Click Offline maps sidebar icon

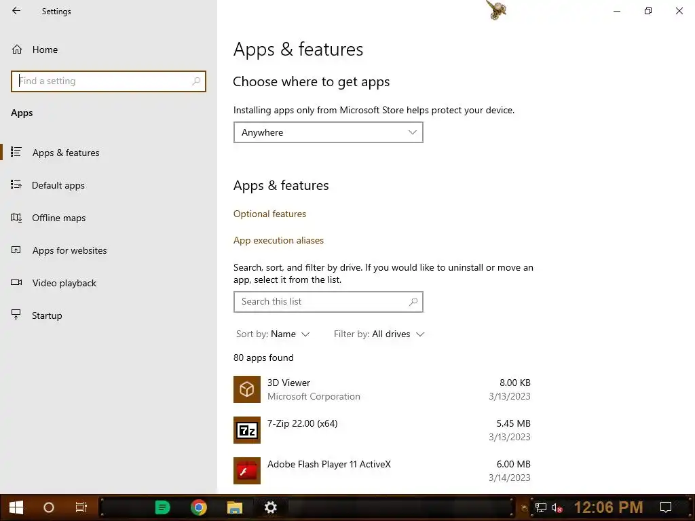pyautogui.click(x=16, y=218)
